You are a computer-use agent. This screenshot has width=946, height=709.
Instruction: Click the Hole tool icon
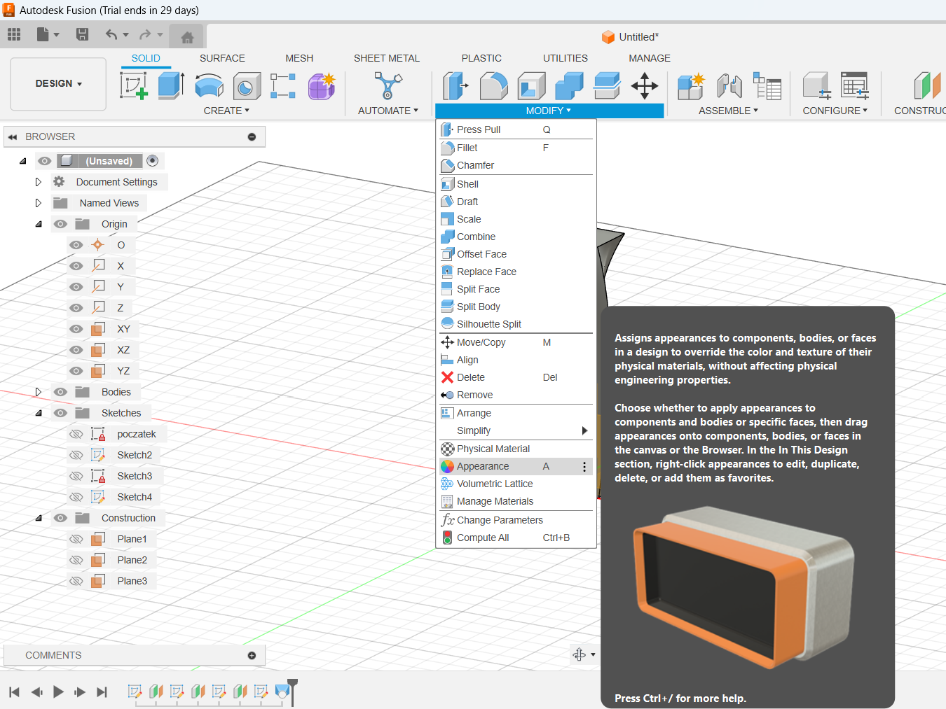[247, 86]
